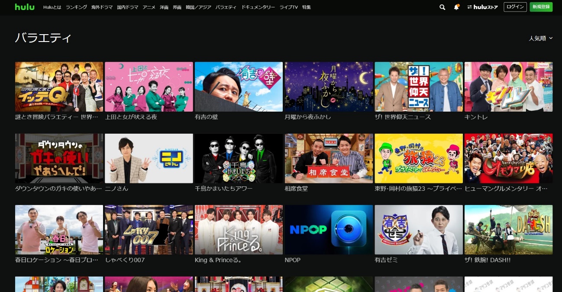Open the search magnifier icon
The image size is (562, 292).
click(x=442, y=7)
